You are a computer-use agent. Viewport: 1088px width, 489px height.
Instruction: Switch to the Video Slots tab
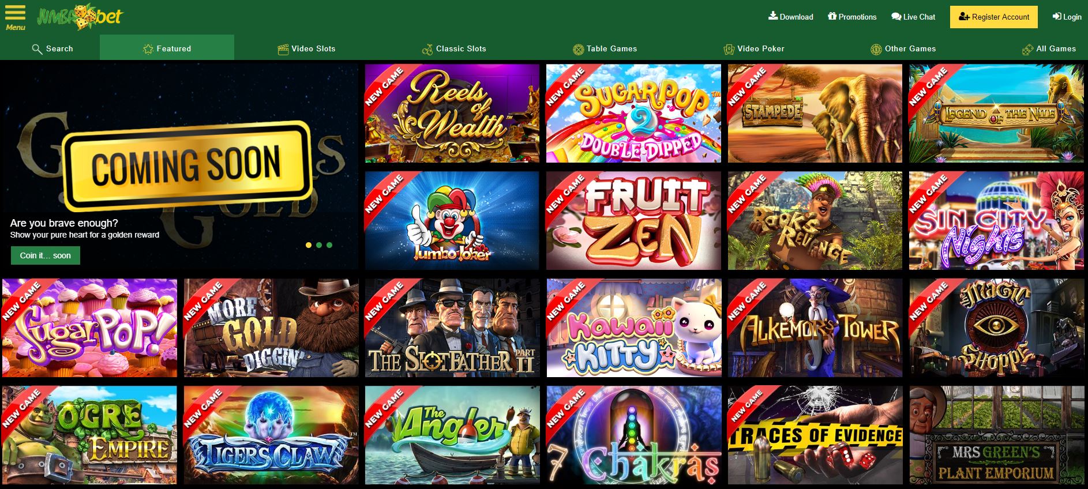(307, 48)
